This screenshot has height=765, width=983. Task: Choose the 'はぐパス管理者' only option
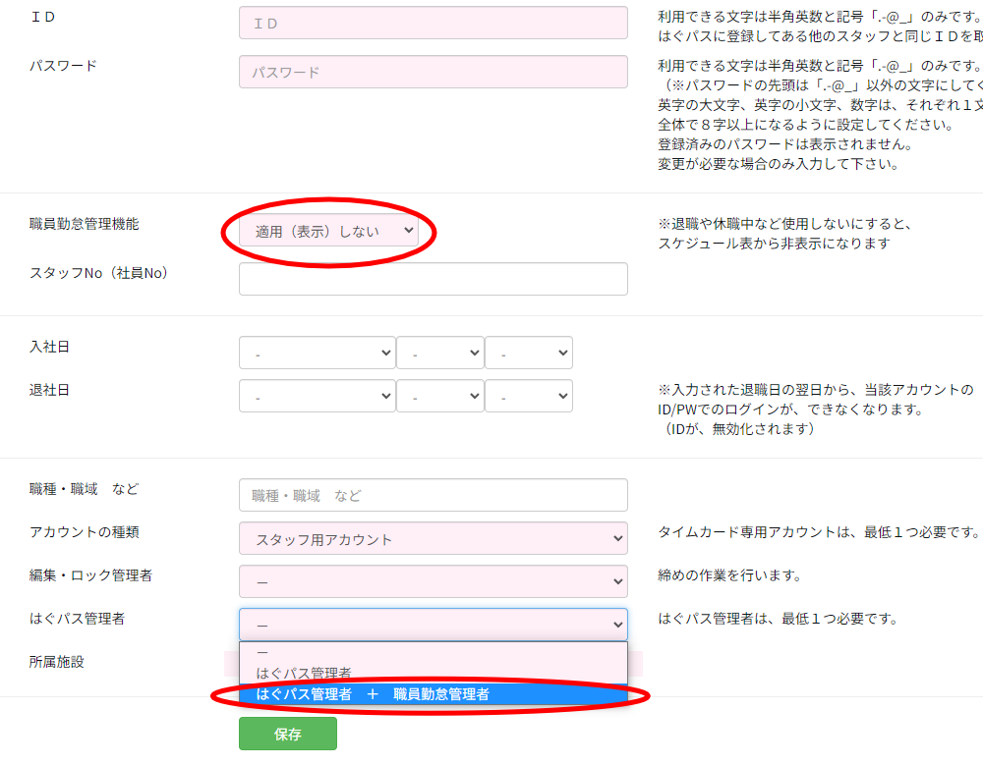433,673
